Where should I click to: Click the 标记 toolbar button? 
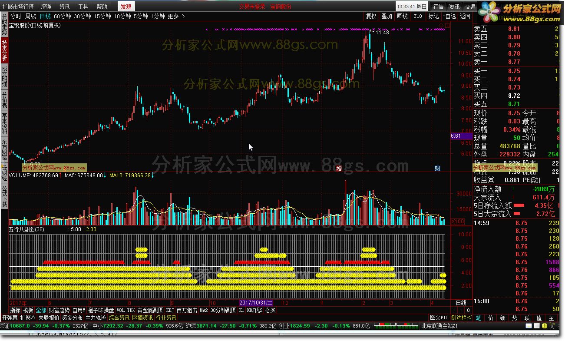coord(433,16)
